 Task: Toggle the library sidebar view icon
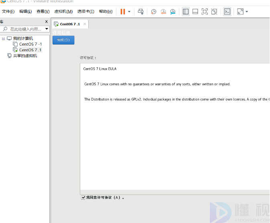click(186, 12)
